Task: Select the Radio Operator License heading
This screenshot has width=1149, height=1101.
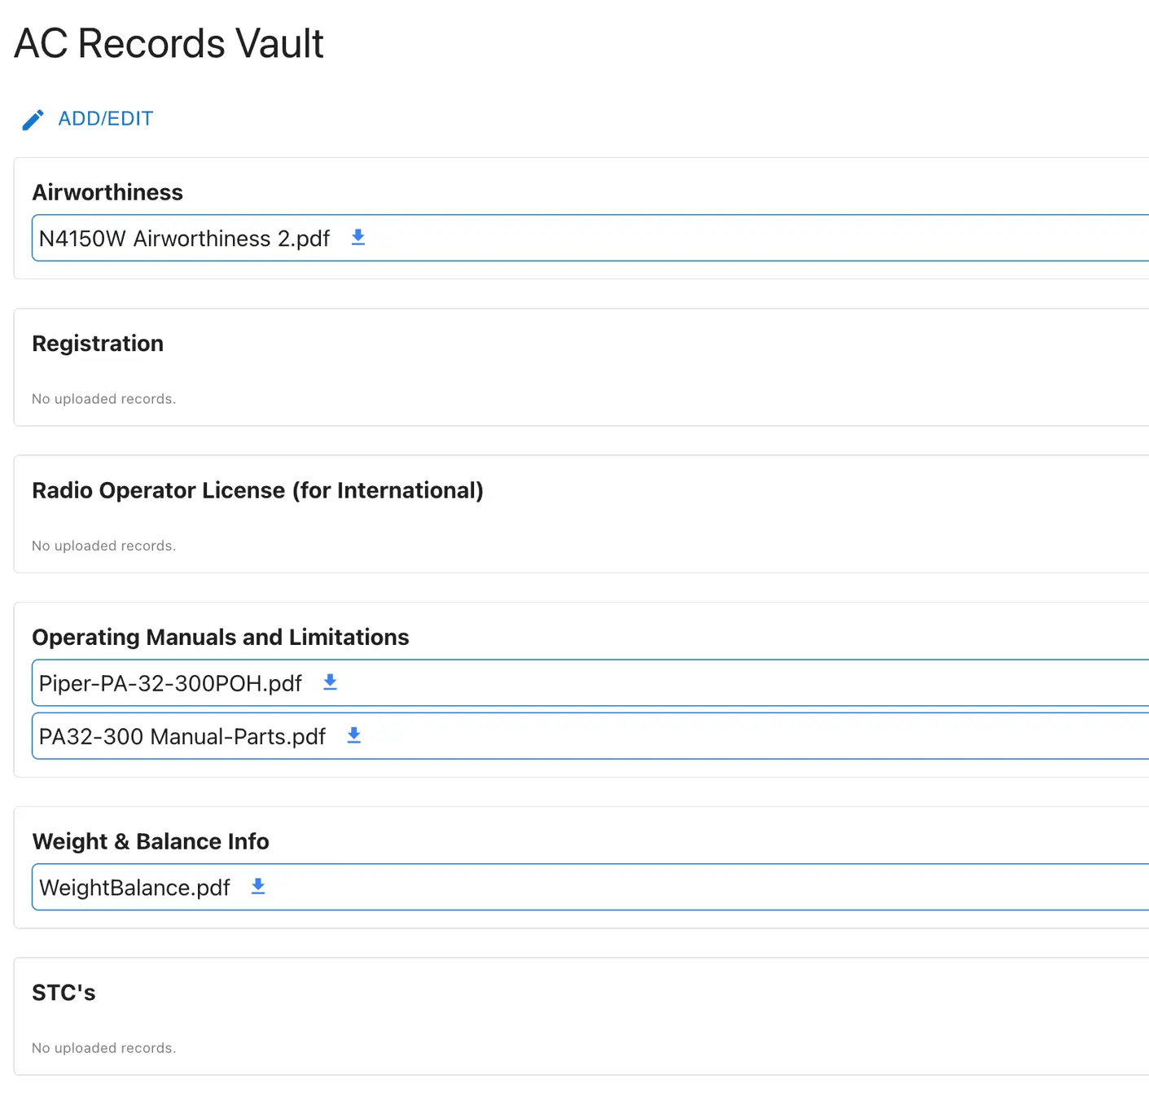Action: 257,490
